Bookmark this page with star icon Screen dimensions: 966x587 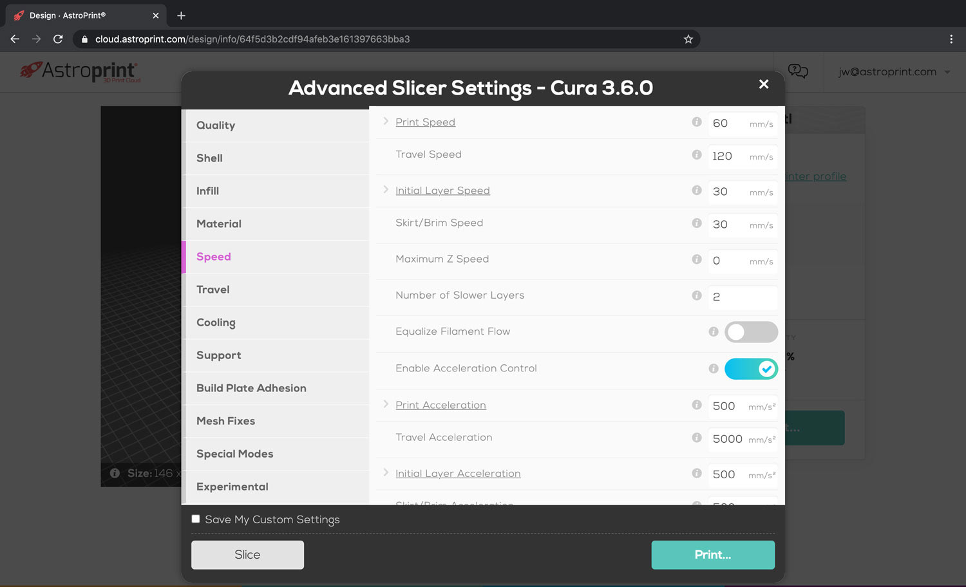688,39
